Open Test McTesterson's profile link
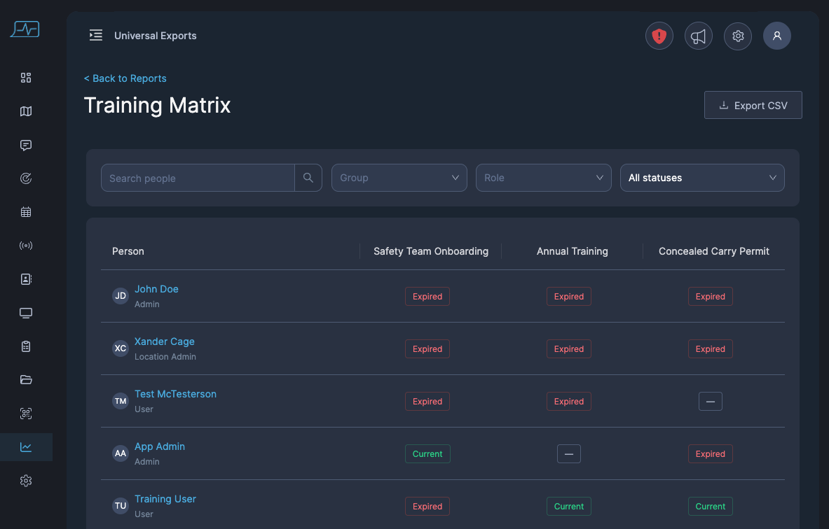This screenshot has height=529, width=829. (x=175, y=394)
